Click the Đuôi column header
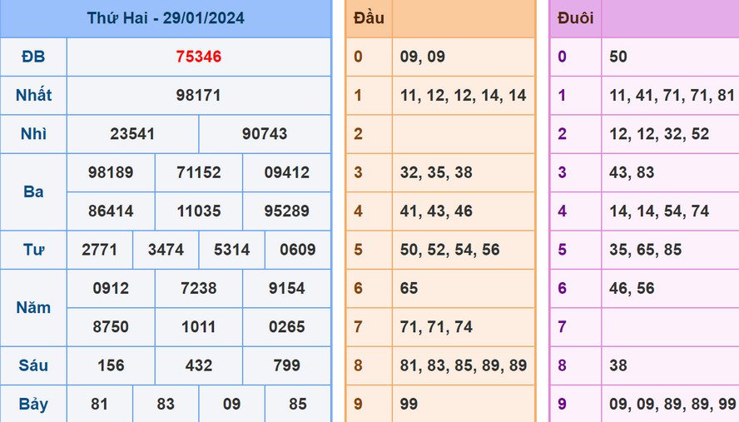Image resolution: width=739 pixels, height=422 pixels. [575, 18]
